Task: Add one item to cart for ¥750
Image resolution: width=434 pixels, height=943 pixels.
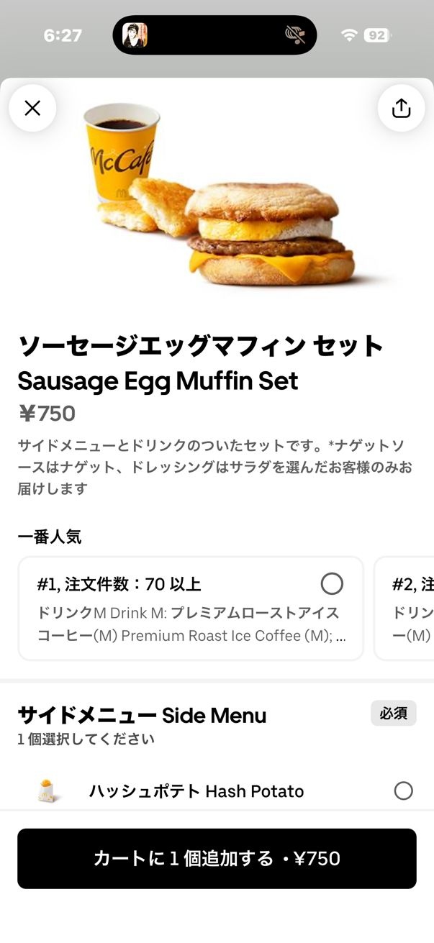Action: [217, 858]
